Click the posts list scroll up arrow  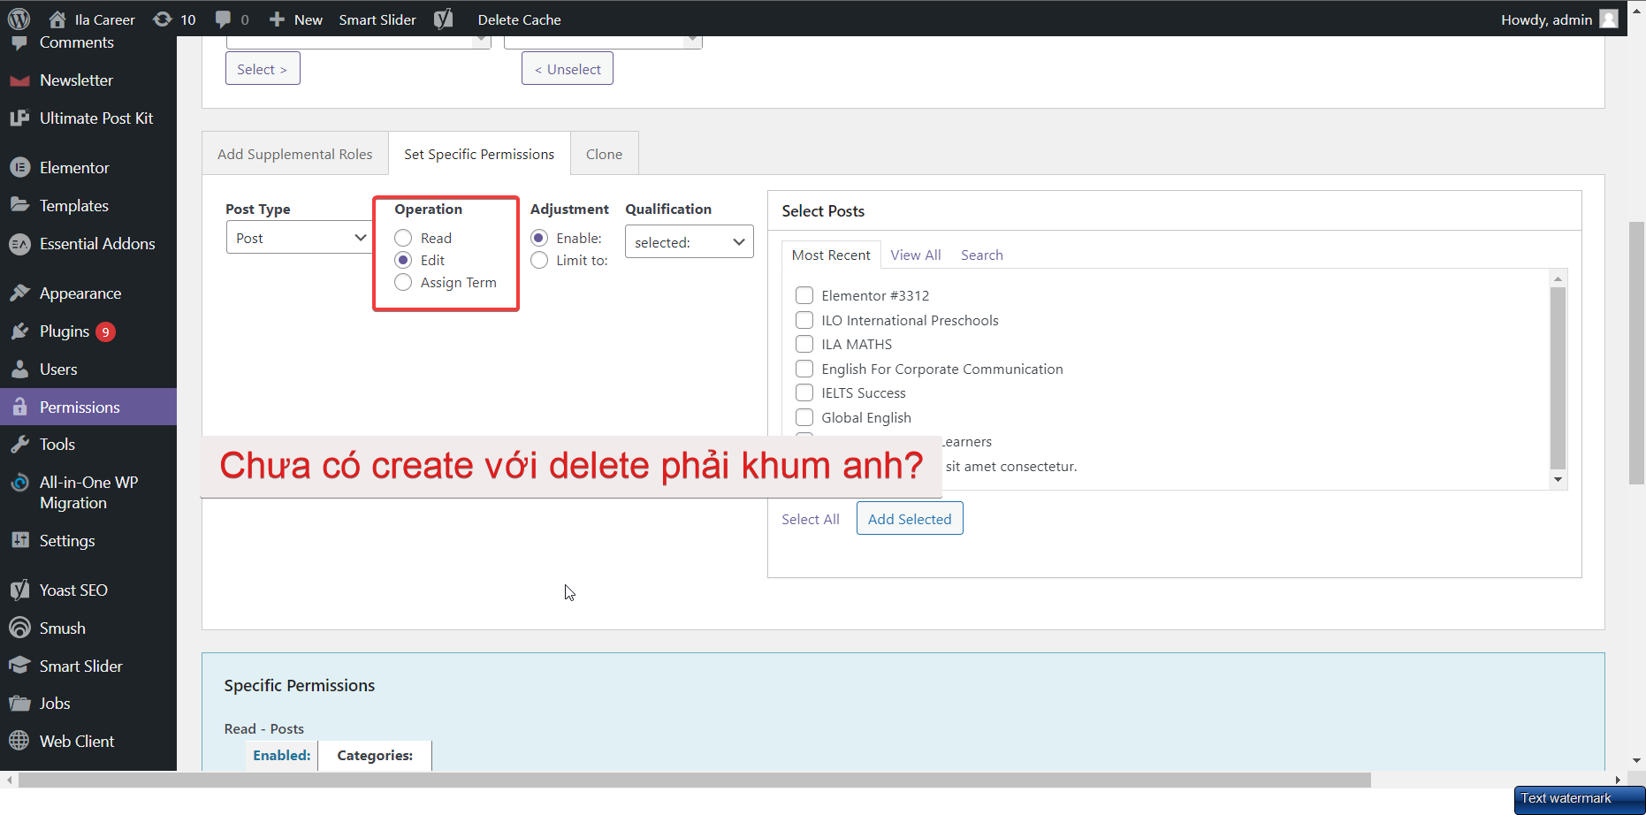tap(1558, 278)
